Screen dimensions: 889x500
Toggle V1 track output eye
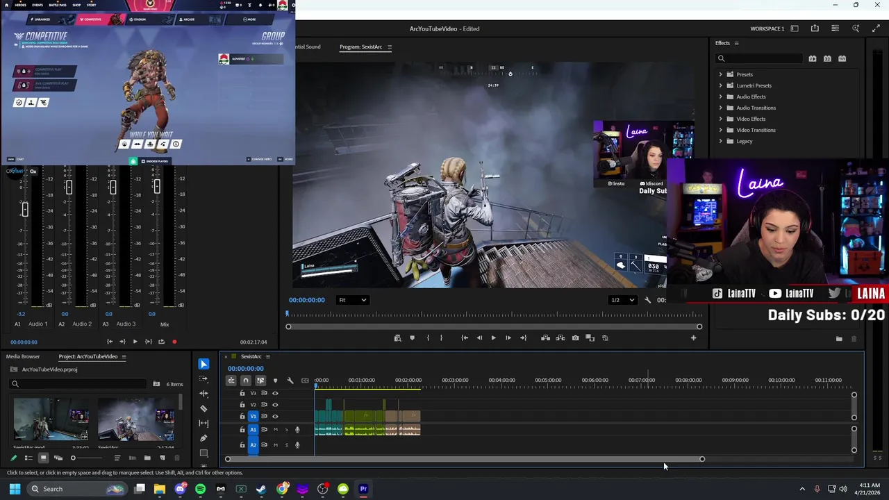(275, 416)
